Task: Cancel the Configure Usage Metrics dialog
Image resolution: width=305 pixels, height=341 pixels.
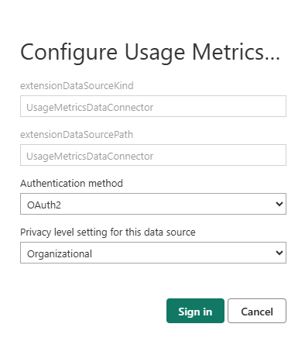Action: [x=257, y=311]
